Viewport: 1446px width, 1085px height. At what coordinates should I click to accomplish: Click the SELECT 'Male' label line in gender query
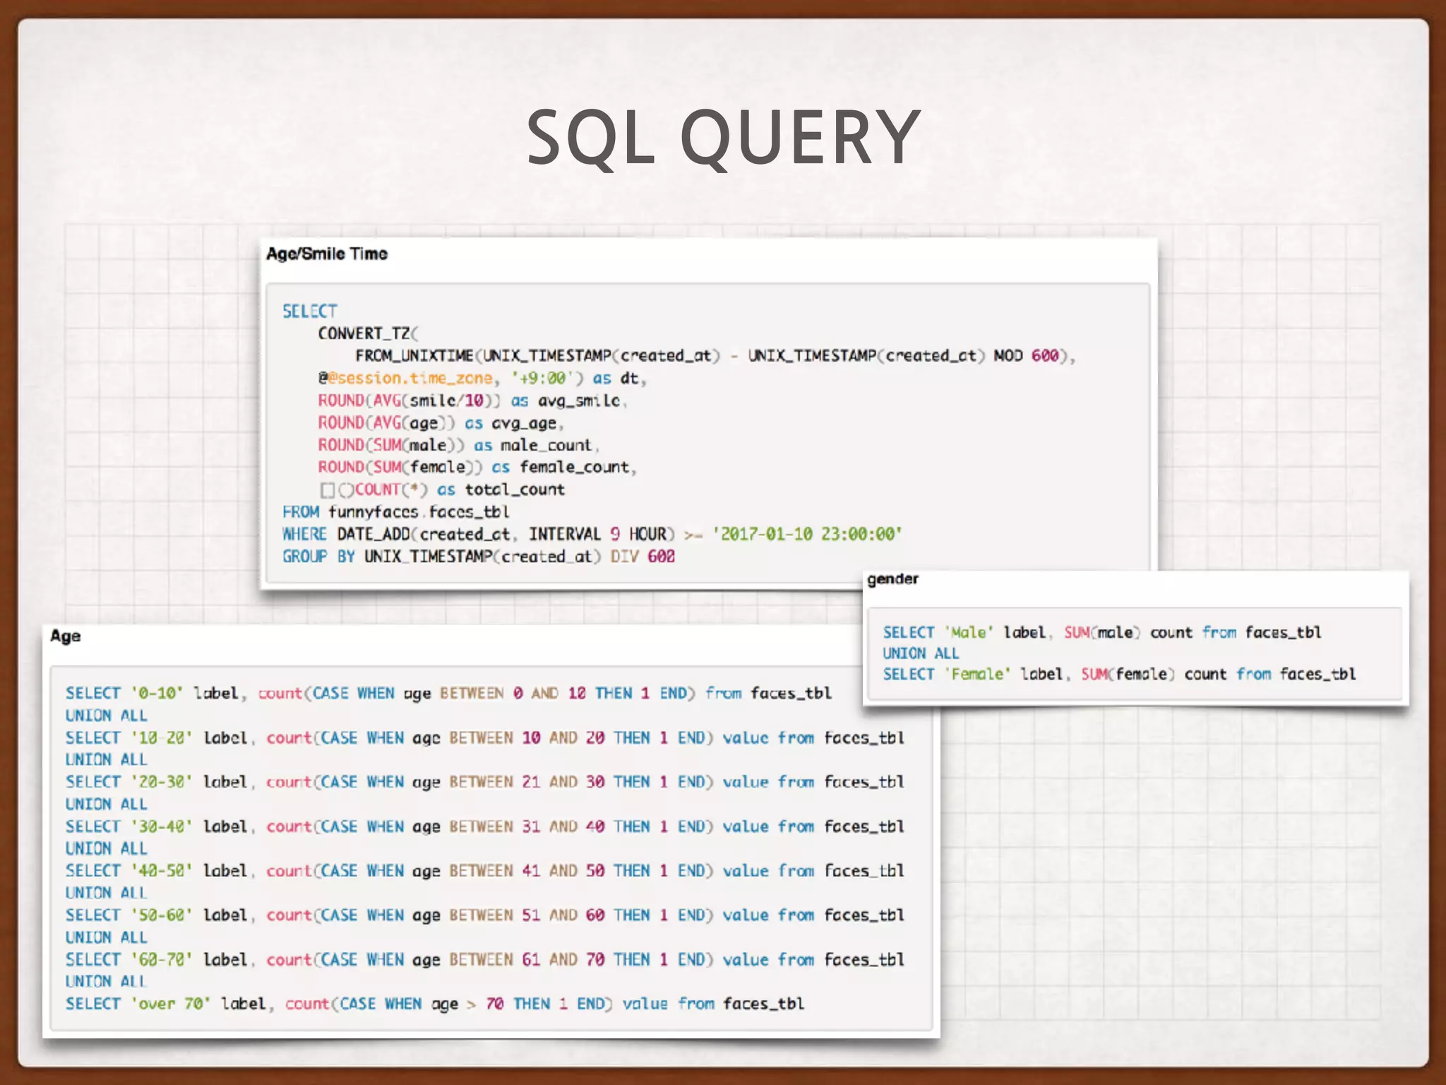click(x=1101, y=632)
